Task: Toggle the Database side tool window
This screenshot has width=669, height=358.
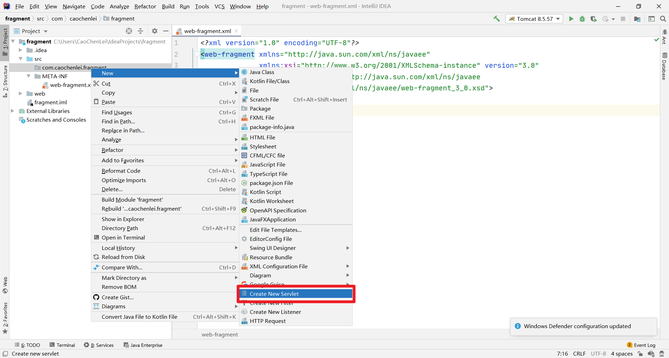Action: click(x=664, y=66)
